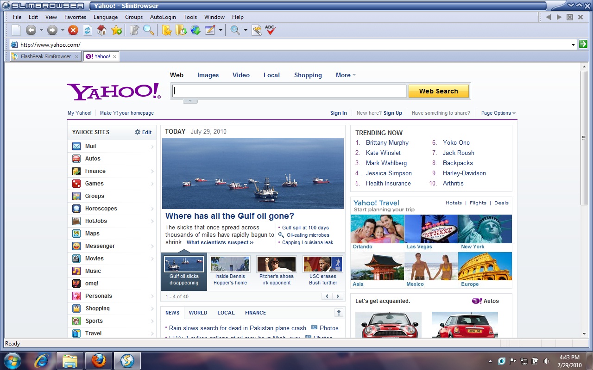The height and width of the screenshot is (370, 593).
Task: Click the New blank page toolbar icon
Action: 16,30
